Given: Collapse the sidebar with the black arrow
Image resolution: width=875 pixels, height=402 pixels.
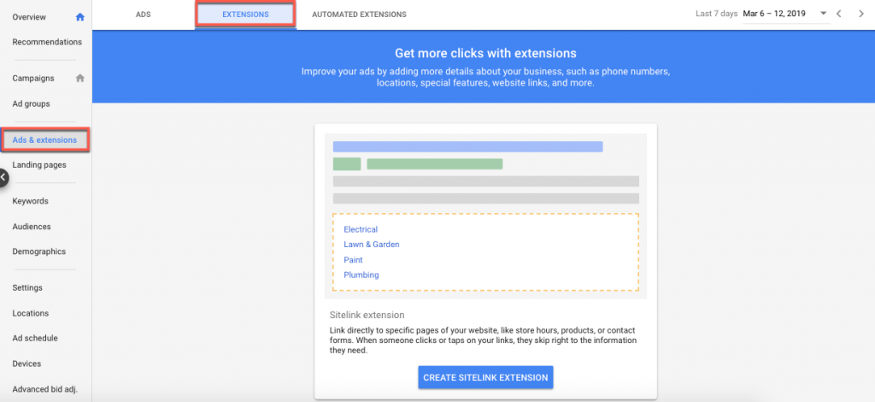Looking at the screenshot, I should (3, 178).
